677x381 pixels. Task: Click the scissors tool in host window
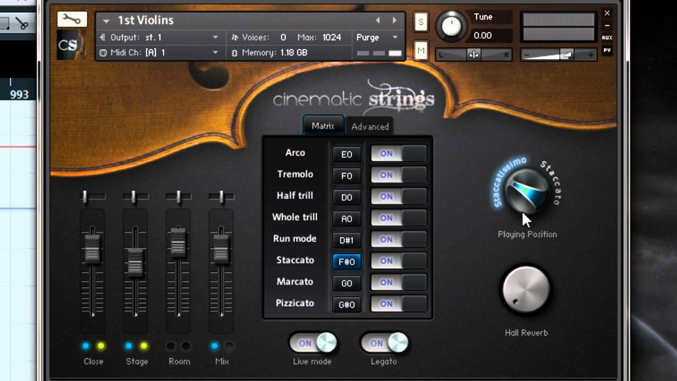point(22,24)
